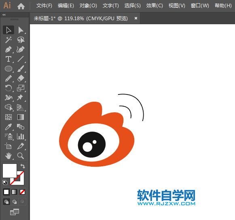Select the Shaper pencil tool
This screenshot has height=220, width=235.
pos(8,78)
